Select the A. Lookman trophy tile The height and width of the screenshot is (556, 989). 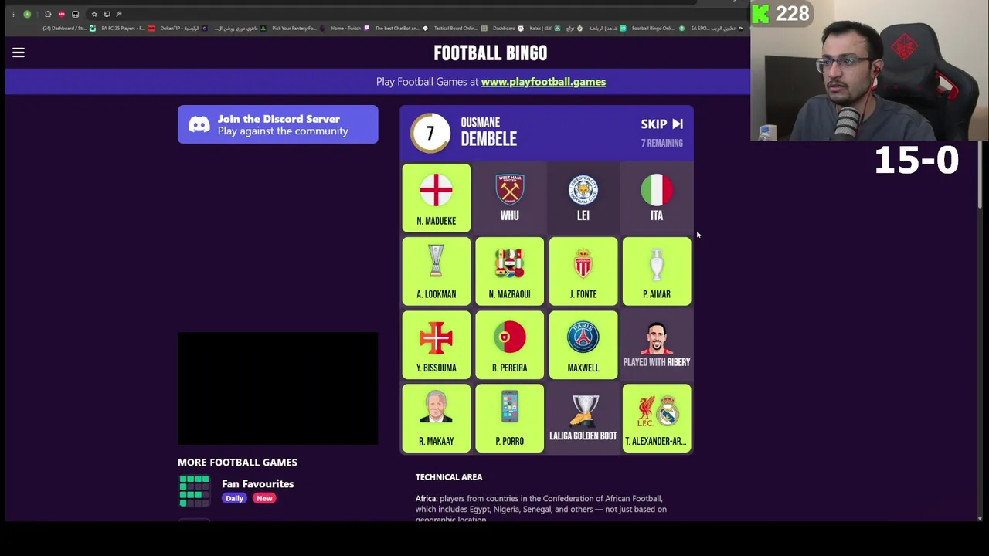[436, 271]
